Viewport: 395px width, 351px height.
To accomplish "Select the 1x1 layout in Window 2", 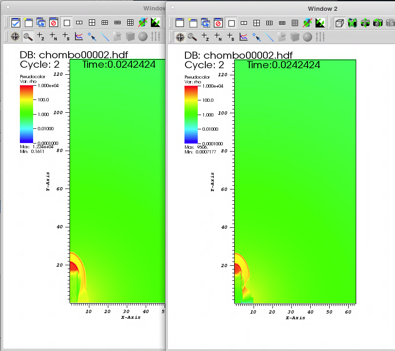I will pos(231,23).
